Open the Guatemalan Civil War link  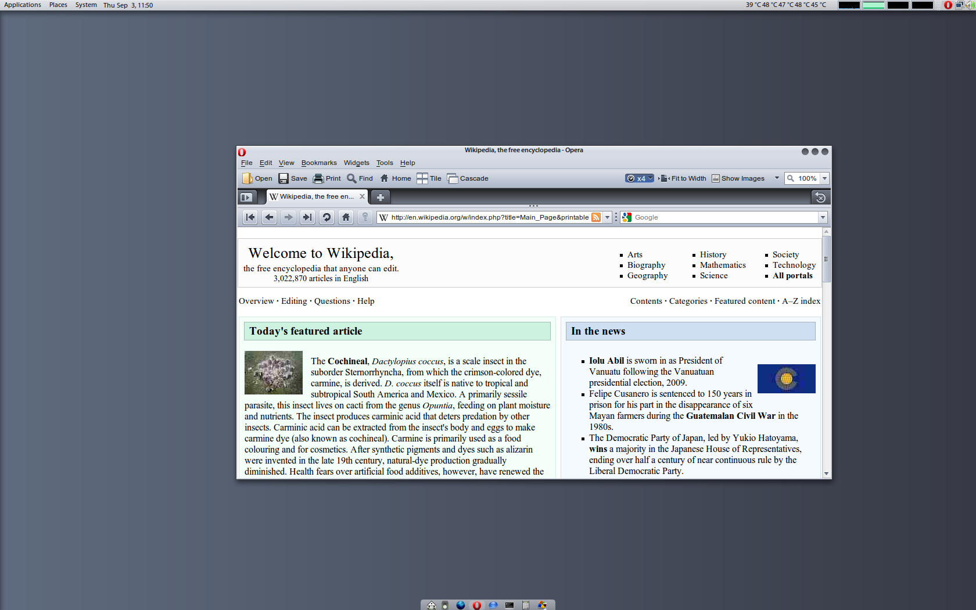pyautogui.click(x=731, y=416)
